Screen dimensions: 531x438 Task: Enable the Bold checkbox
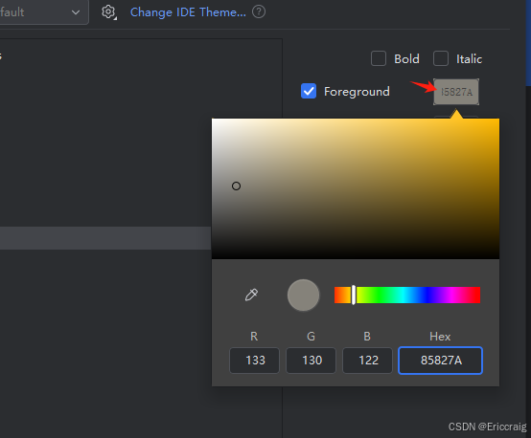pyautogui.click(x=379, y=58)
